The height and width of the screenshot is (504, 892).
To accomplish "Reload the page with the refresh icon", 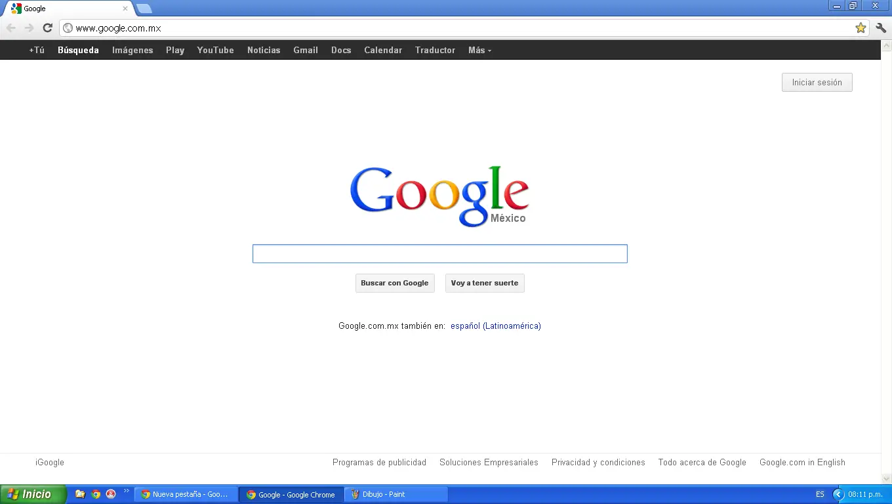I will 47,28.
